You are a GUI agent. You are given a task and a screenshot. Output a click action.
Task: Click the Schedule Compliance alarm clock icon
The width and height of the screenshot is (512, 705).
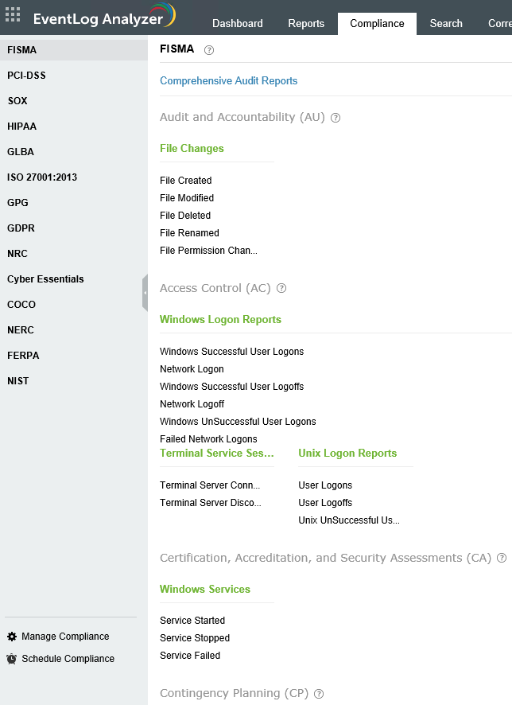tap(12, 659)
